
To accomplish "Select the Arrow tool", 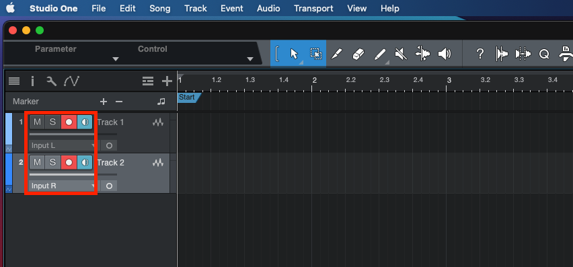I will [x=294, y=54].
